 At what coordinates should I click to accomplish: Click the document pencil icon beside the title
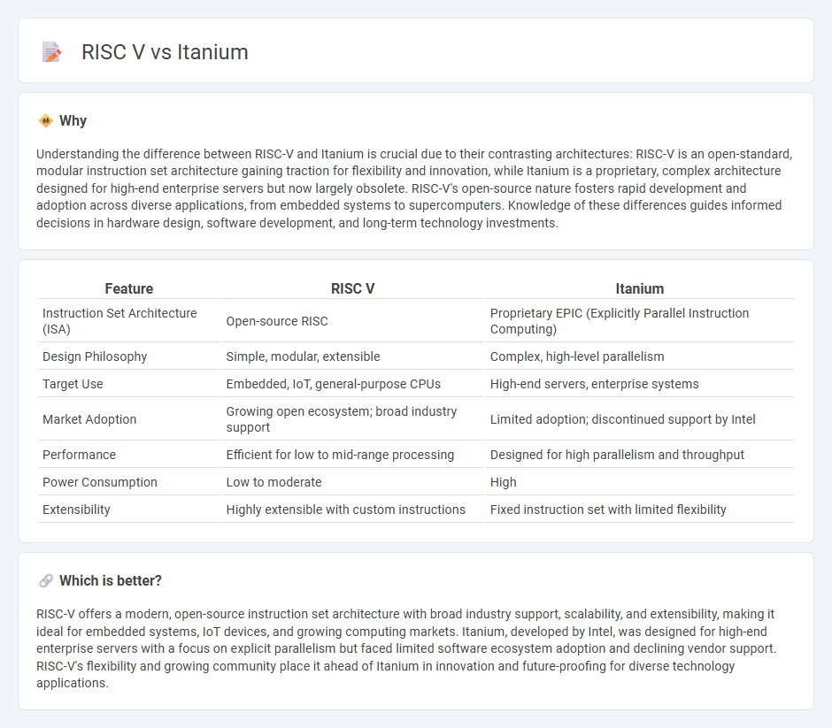51,52
